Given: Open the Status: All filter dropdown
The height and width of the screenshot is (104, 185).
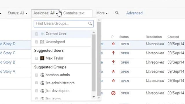Looking at the screenshot, I should click(17, 13).
